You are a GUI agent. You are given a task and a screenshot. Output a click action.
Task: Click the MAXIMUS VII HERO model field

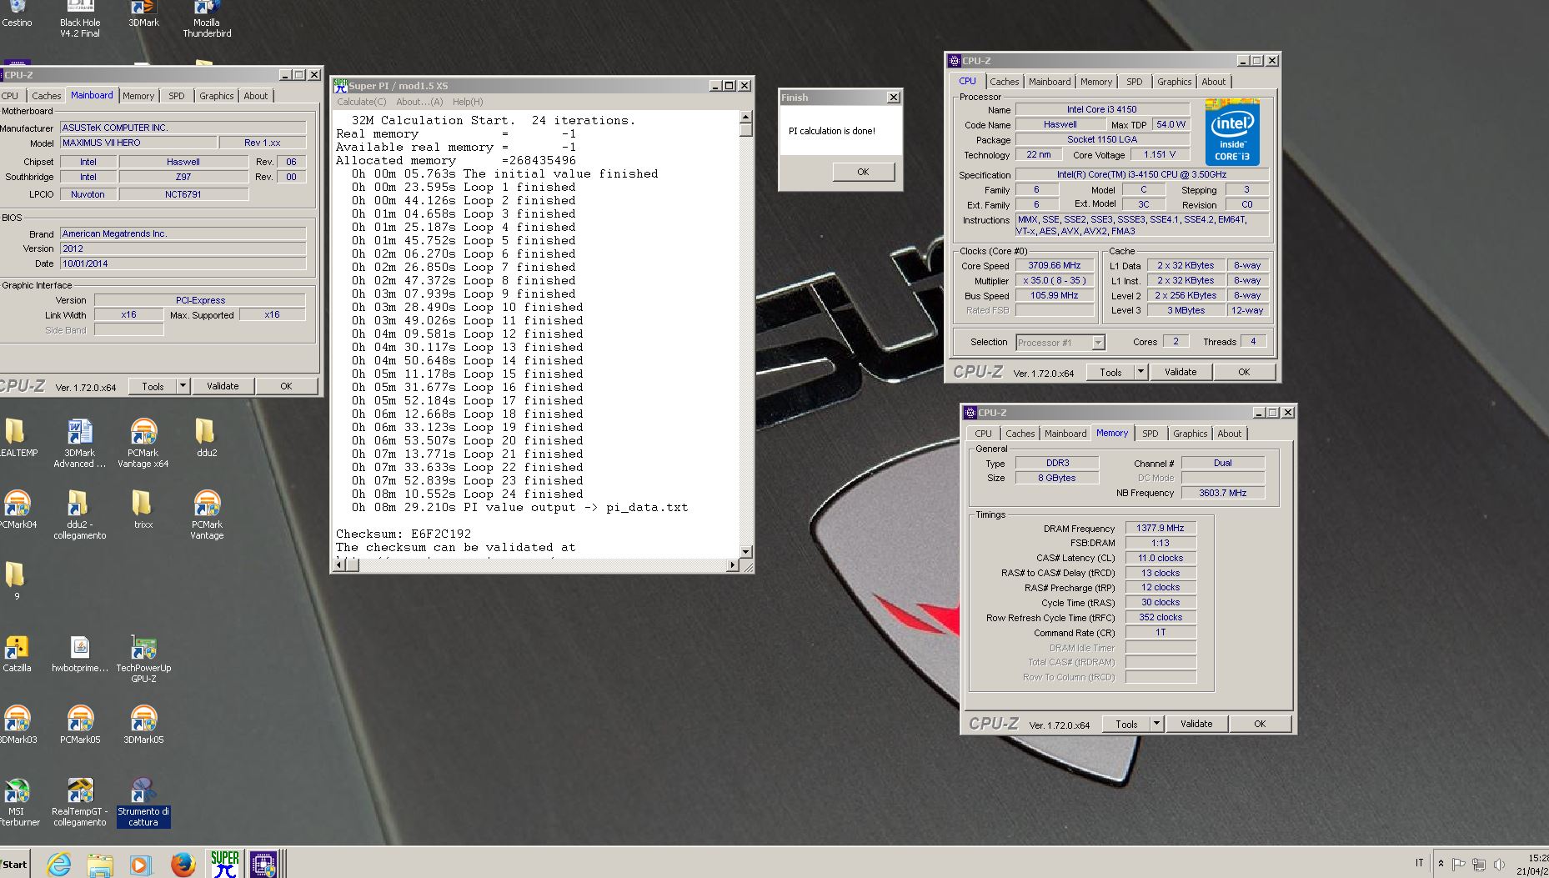point(138,143)
